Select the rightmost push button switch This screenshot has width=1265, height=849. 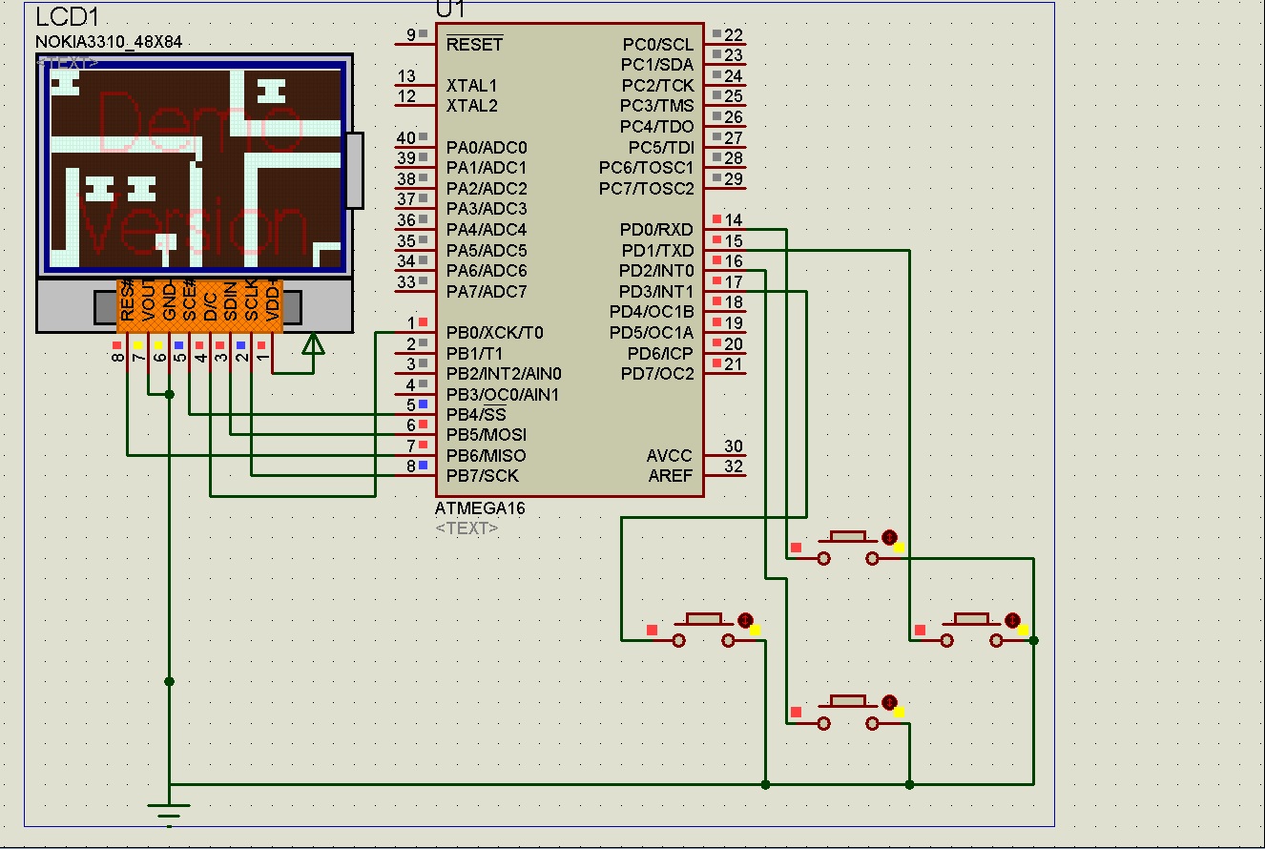pyautogui.click(x=970, y=630)
